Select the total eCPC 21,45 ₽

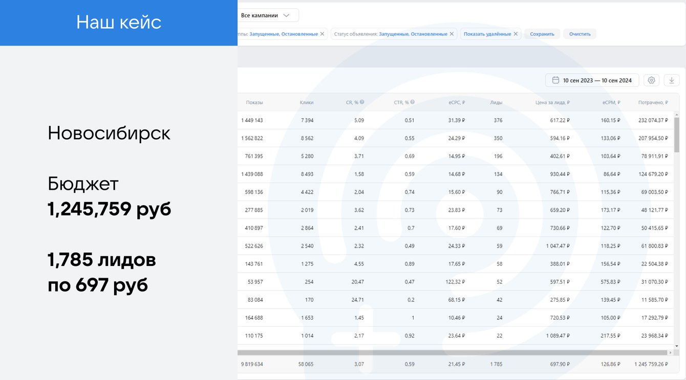[457, 364]
